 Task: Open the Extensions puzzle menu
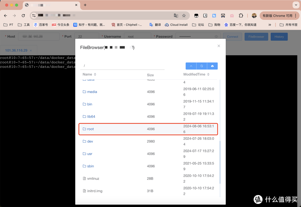[241, 16]
